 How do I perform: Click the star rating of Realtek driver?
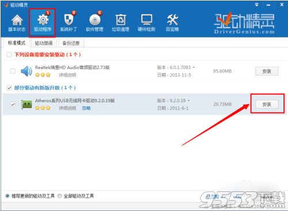[43, 75]
